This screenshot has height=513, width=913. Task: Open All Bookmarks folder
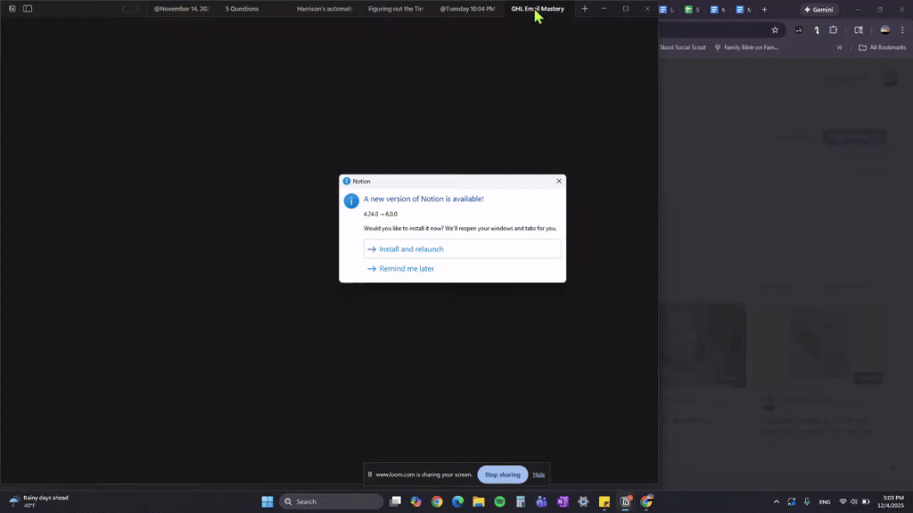pyautogui.click(x=882, y=48)
